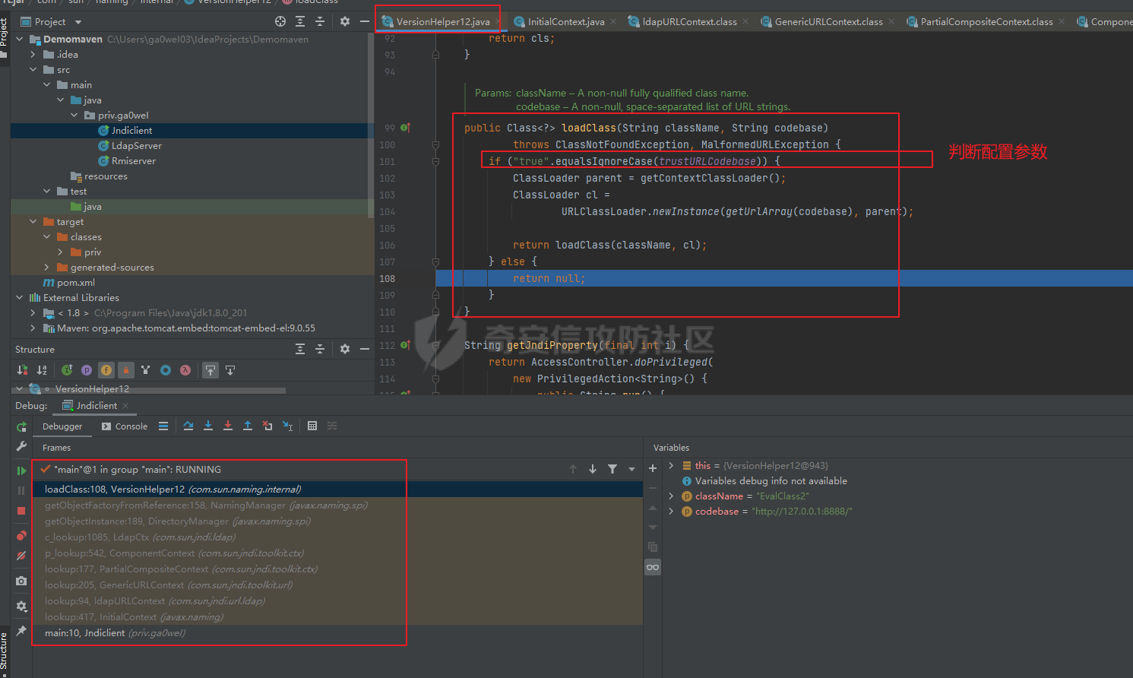
Task: Go to the next frame, down arrow
Action: pos(593,469)
